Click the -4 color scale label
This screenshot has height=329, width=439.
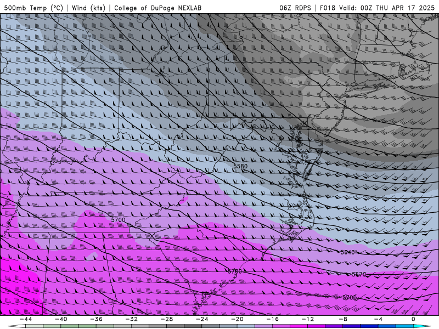pyautogui.click(x=378, y=319)
